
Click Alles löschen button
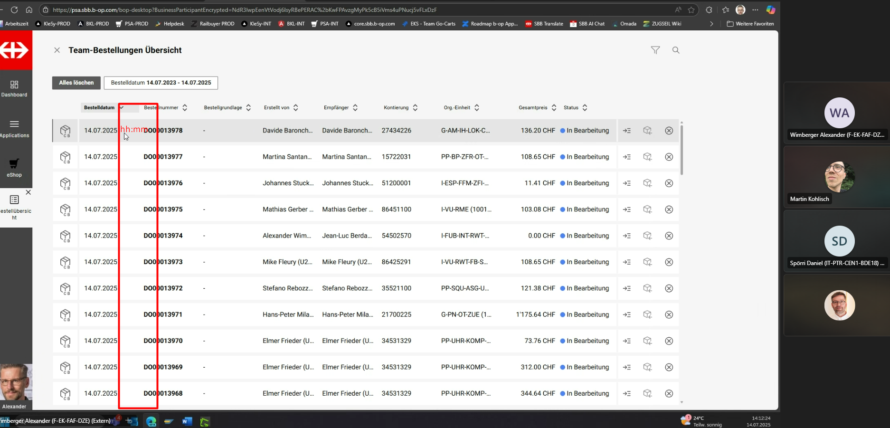point(76,83)
